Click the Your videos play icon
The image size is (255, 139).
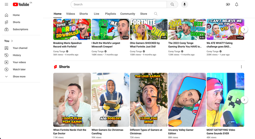(x=6, y=62)
